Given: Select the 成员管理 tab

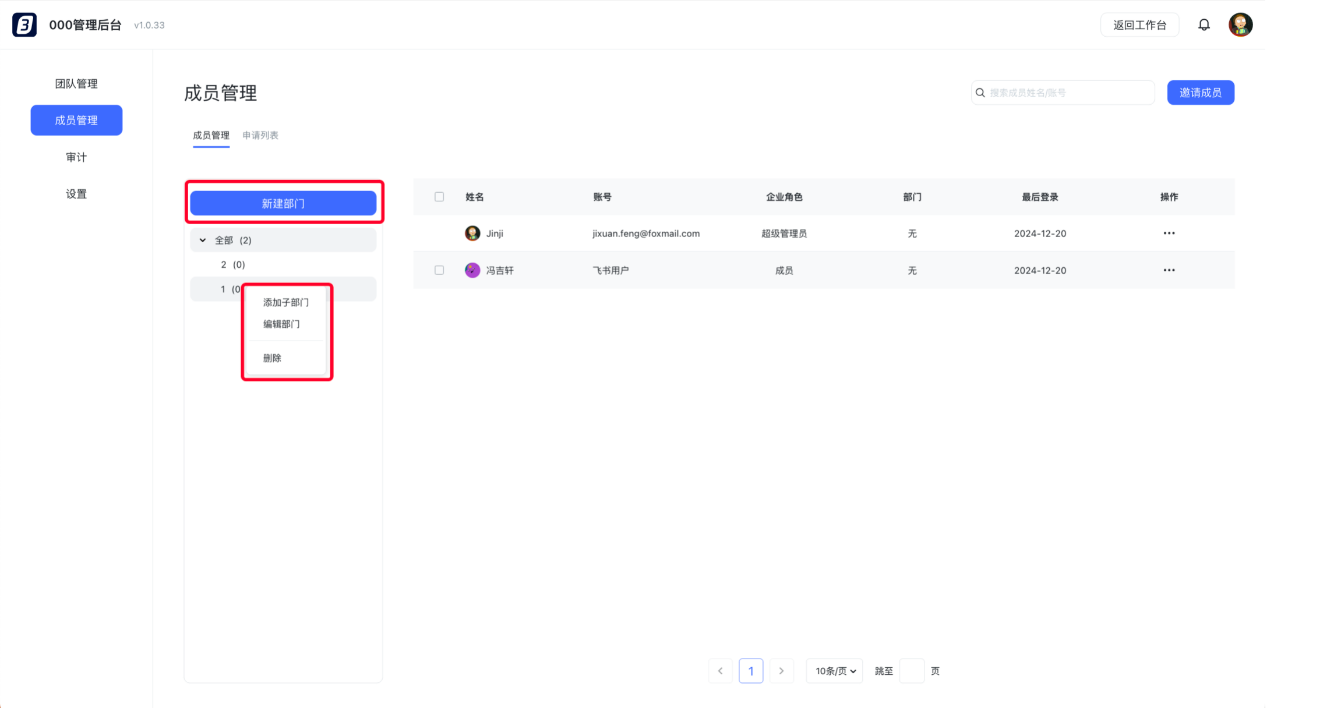Looking at the screenshot, I should click(x=211, y=135).
